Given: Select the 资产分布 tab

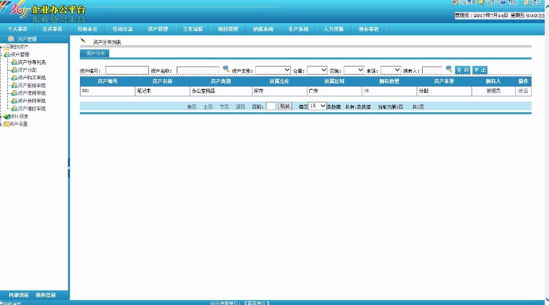Looking at the screenshot, I should tap(95, 53).
